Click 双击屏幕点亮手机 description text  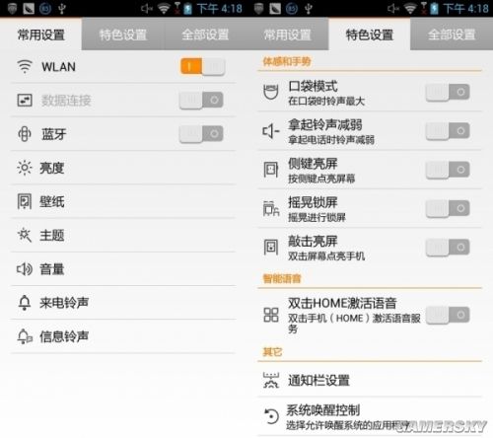point(326,256)
